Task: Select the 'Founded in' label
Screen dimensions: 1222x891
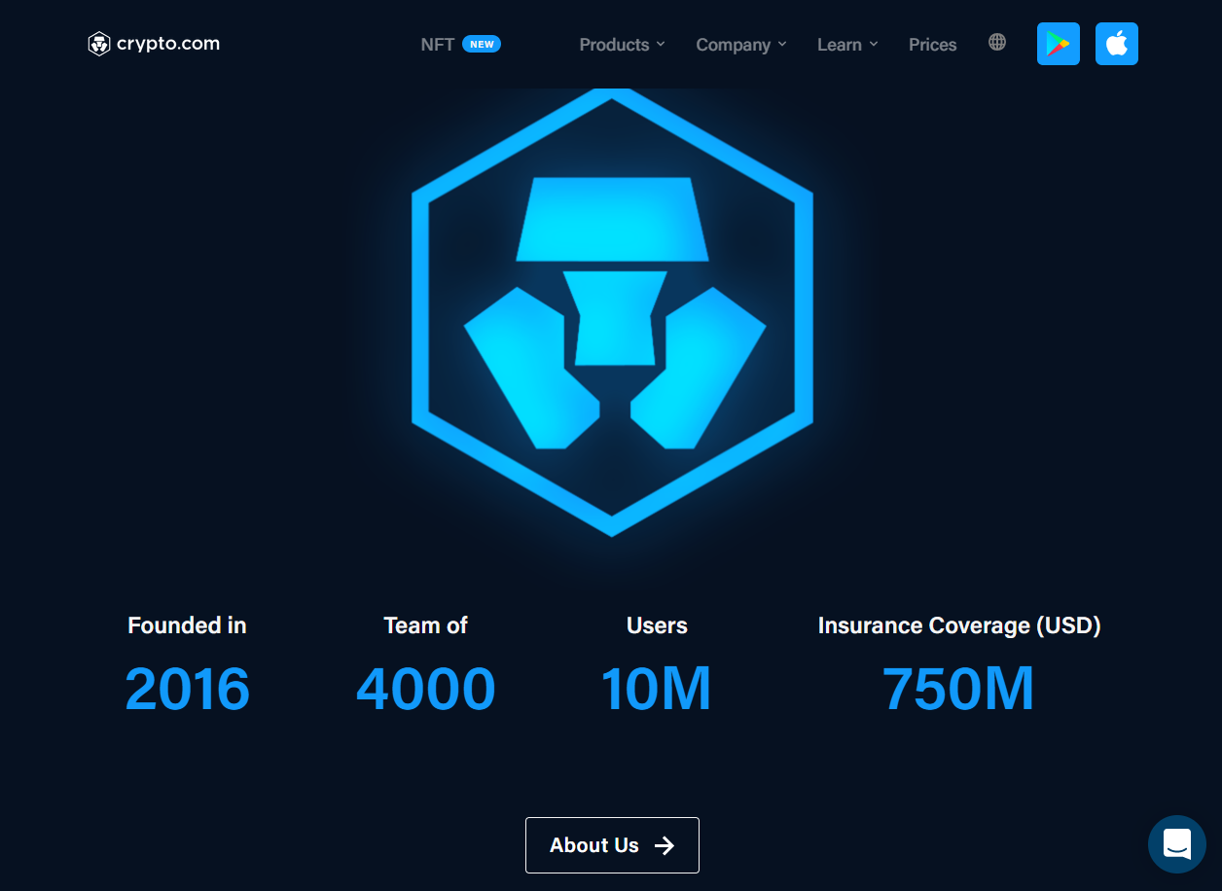Action: coord(187,625)
